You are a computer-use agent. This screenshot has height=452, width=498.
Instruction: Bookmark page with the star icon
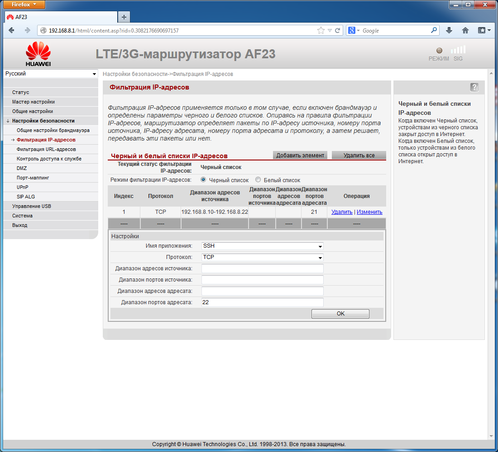(321, 30)
